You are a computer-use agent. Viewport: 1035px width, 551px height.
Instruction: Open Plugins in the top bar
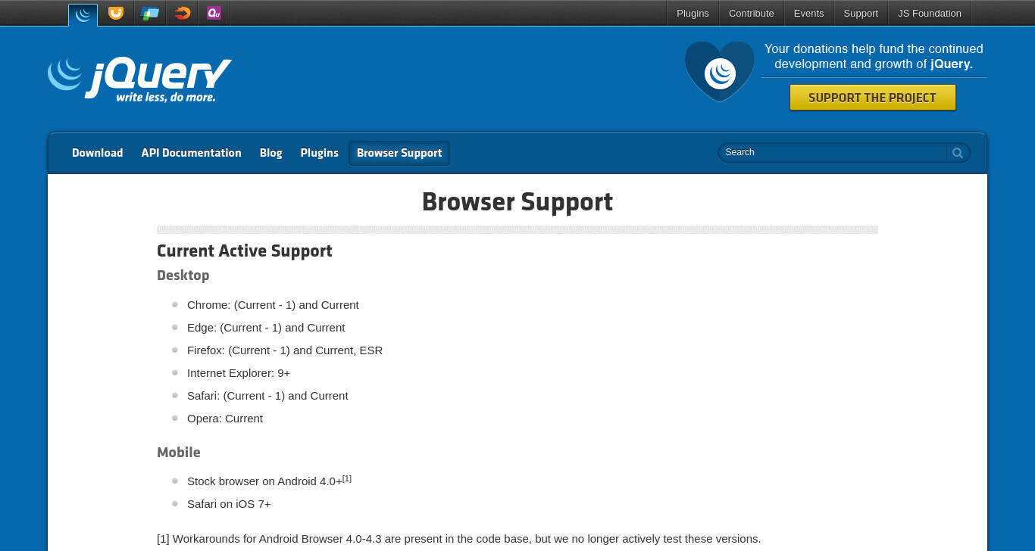point(693,13)
